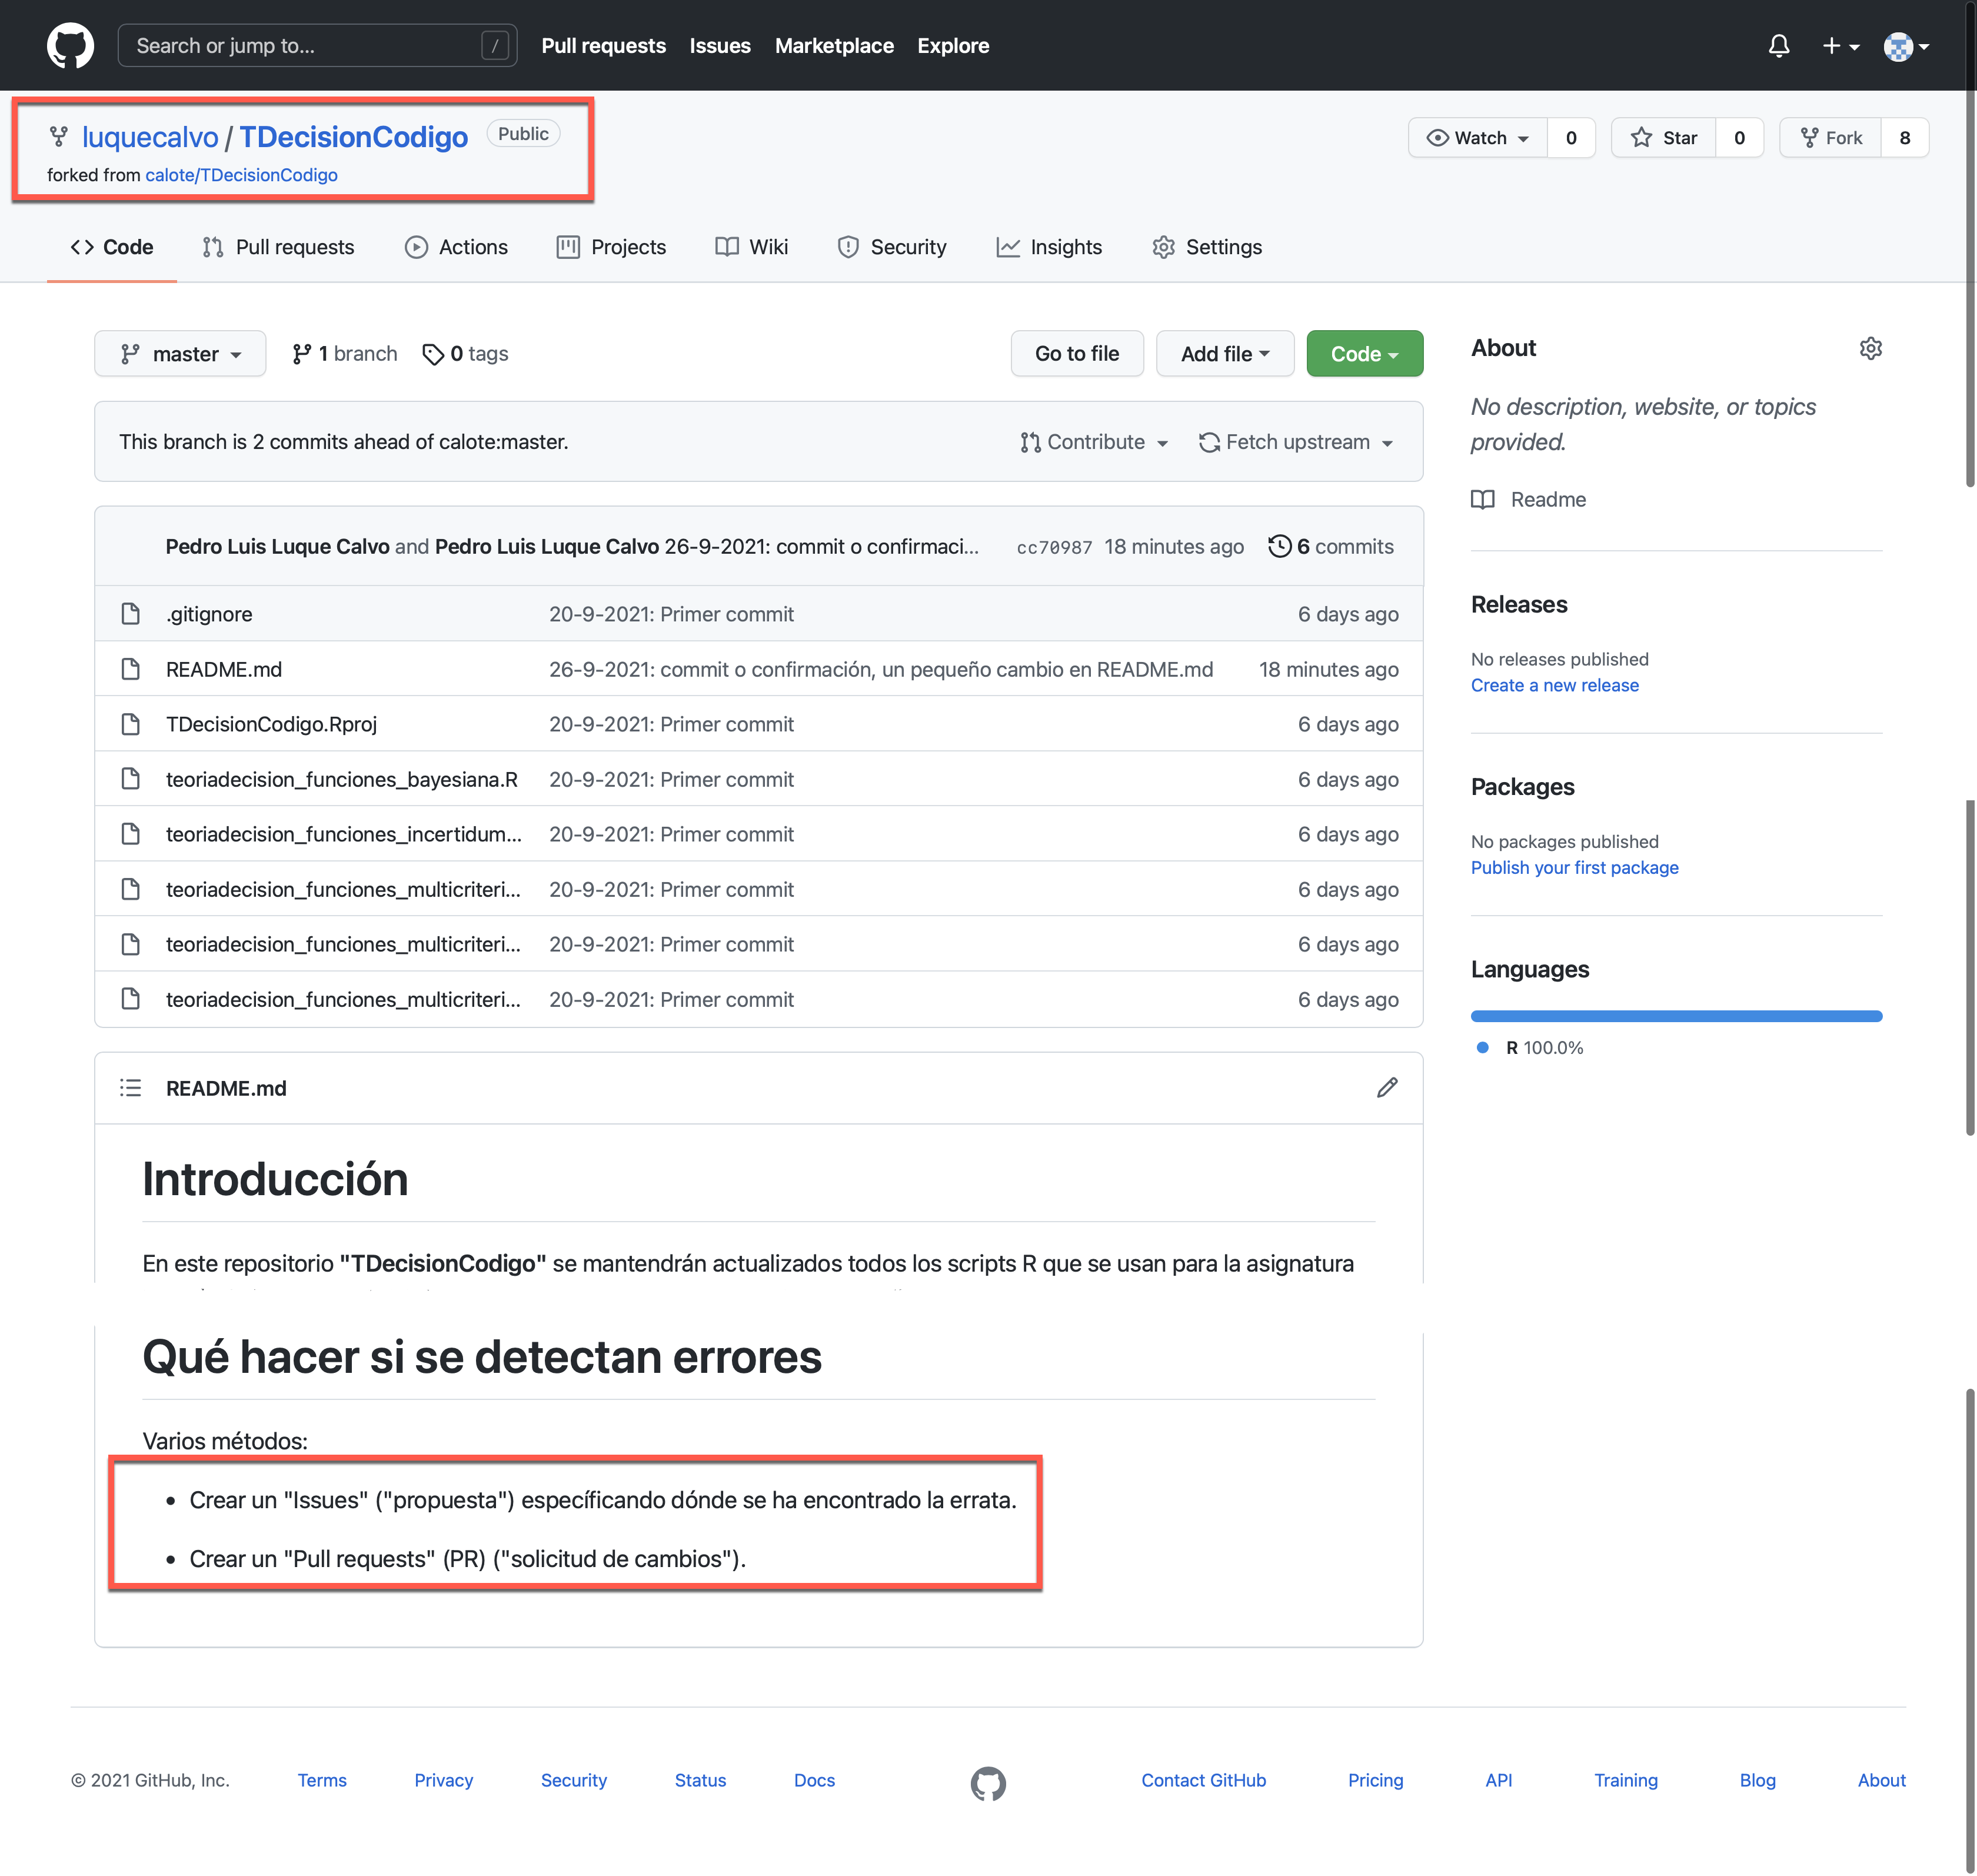Open Privacy in the footer
Image resolution: width=1977 pixels, height=1876 pixels.
444,1780
